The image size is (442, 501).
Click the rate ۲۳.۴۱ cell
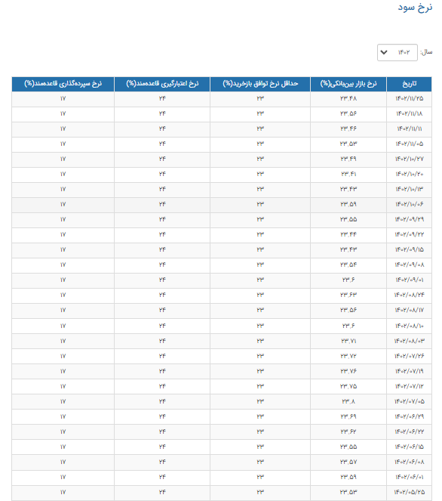tap(348, 175)
